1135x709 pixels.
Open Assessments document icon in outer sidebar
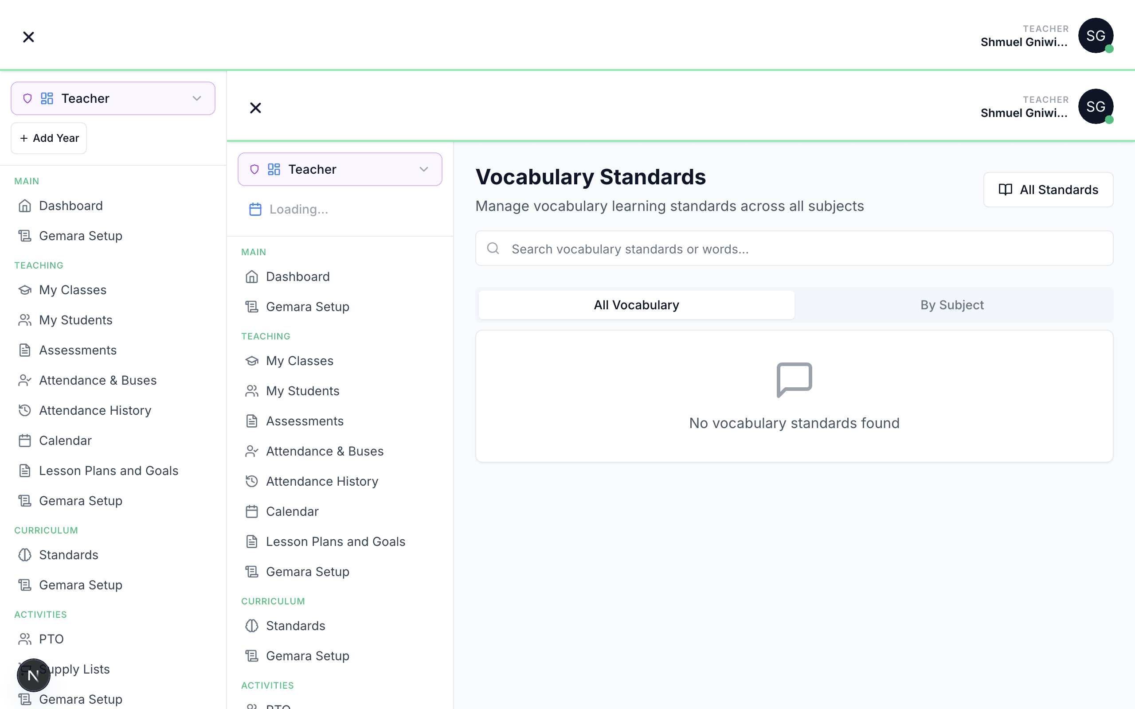pyautogui.click(x=25, y=350)
